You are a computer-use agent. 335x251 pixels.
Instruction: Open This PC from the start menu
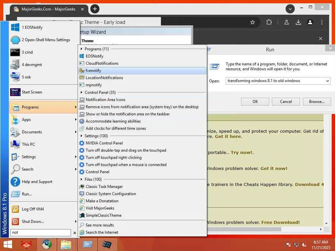[x=44, y=144]
